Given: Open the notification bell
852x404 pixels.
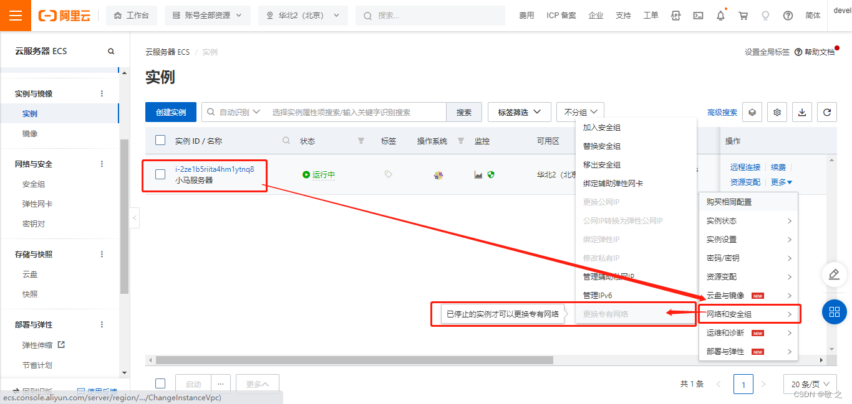Looking at the screenshot, I should (721, 16).
